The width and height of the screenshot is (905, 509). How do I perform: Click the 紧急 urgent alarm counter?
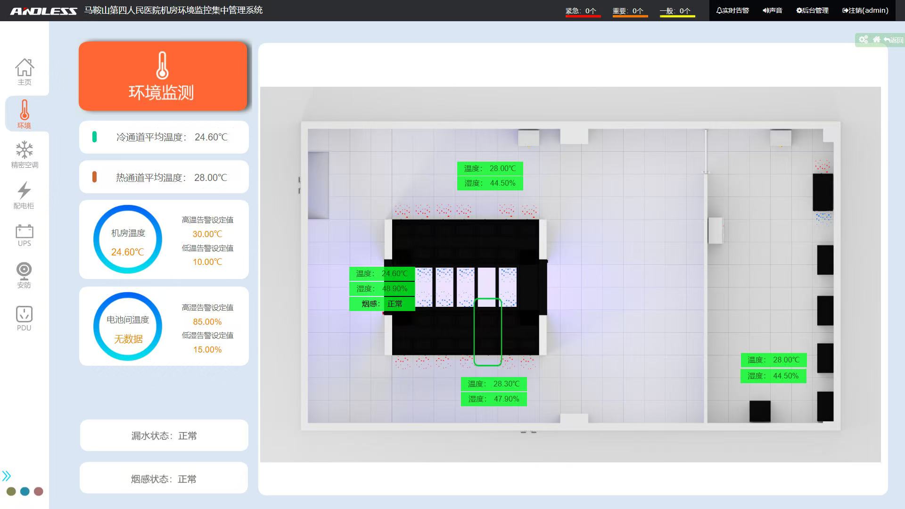tap(582, 11)
